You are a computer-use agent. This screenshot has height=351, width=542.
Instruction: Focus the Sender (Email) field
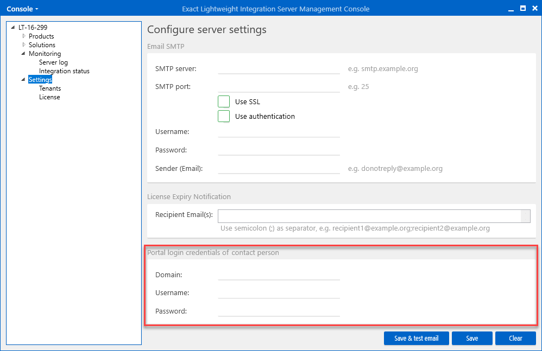click(x=279, y=168)
